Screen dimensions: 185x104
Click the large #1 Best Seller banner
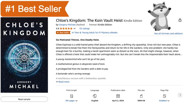click(35, 9)
